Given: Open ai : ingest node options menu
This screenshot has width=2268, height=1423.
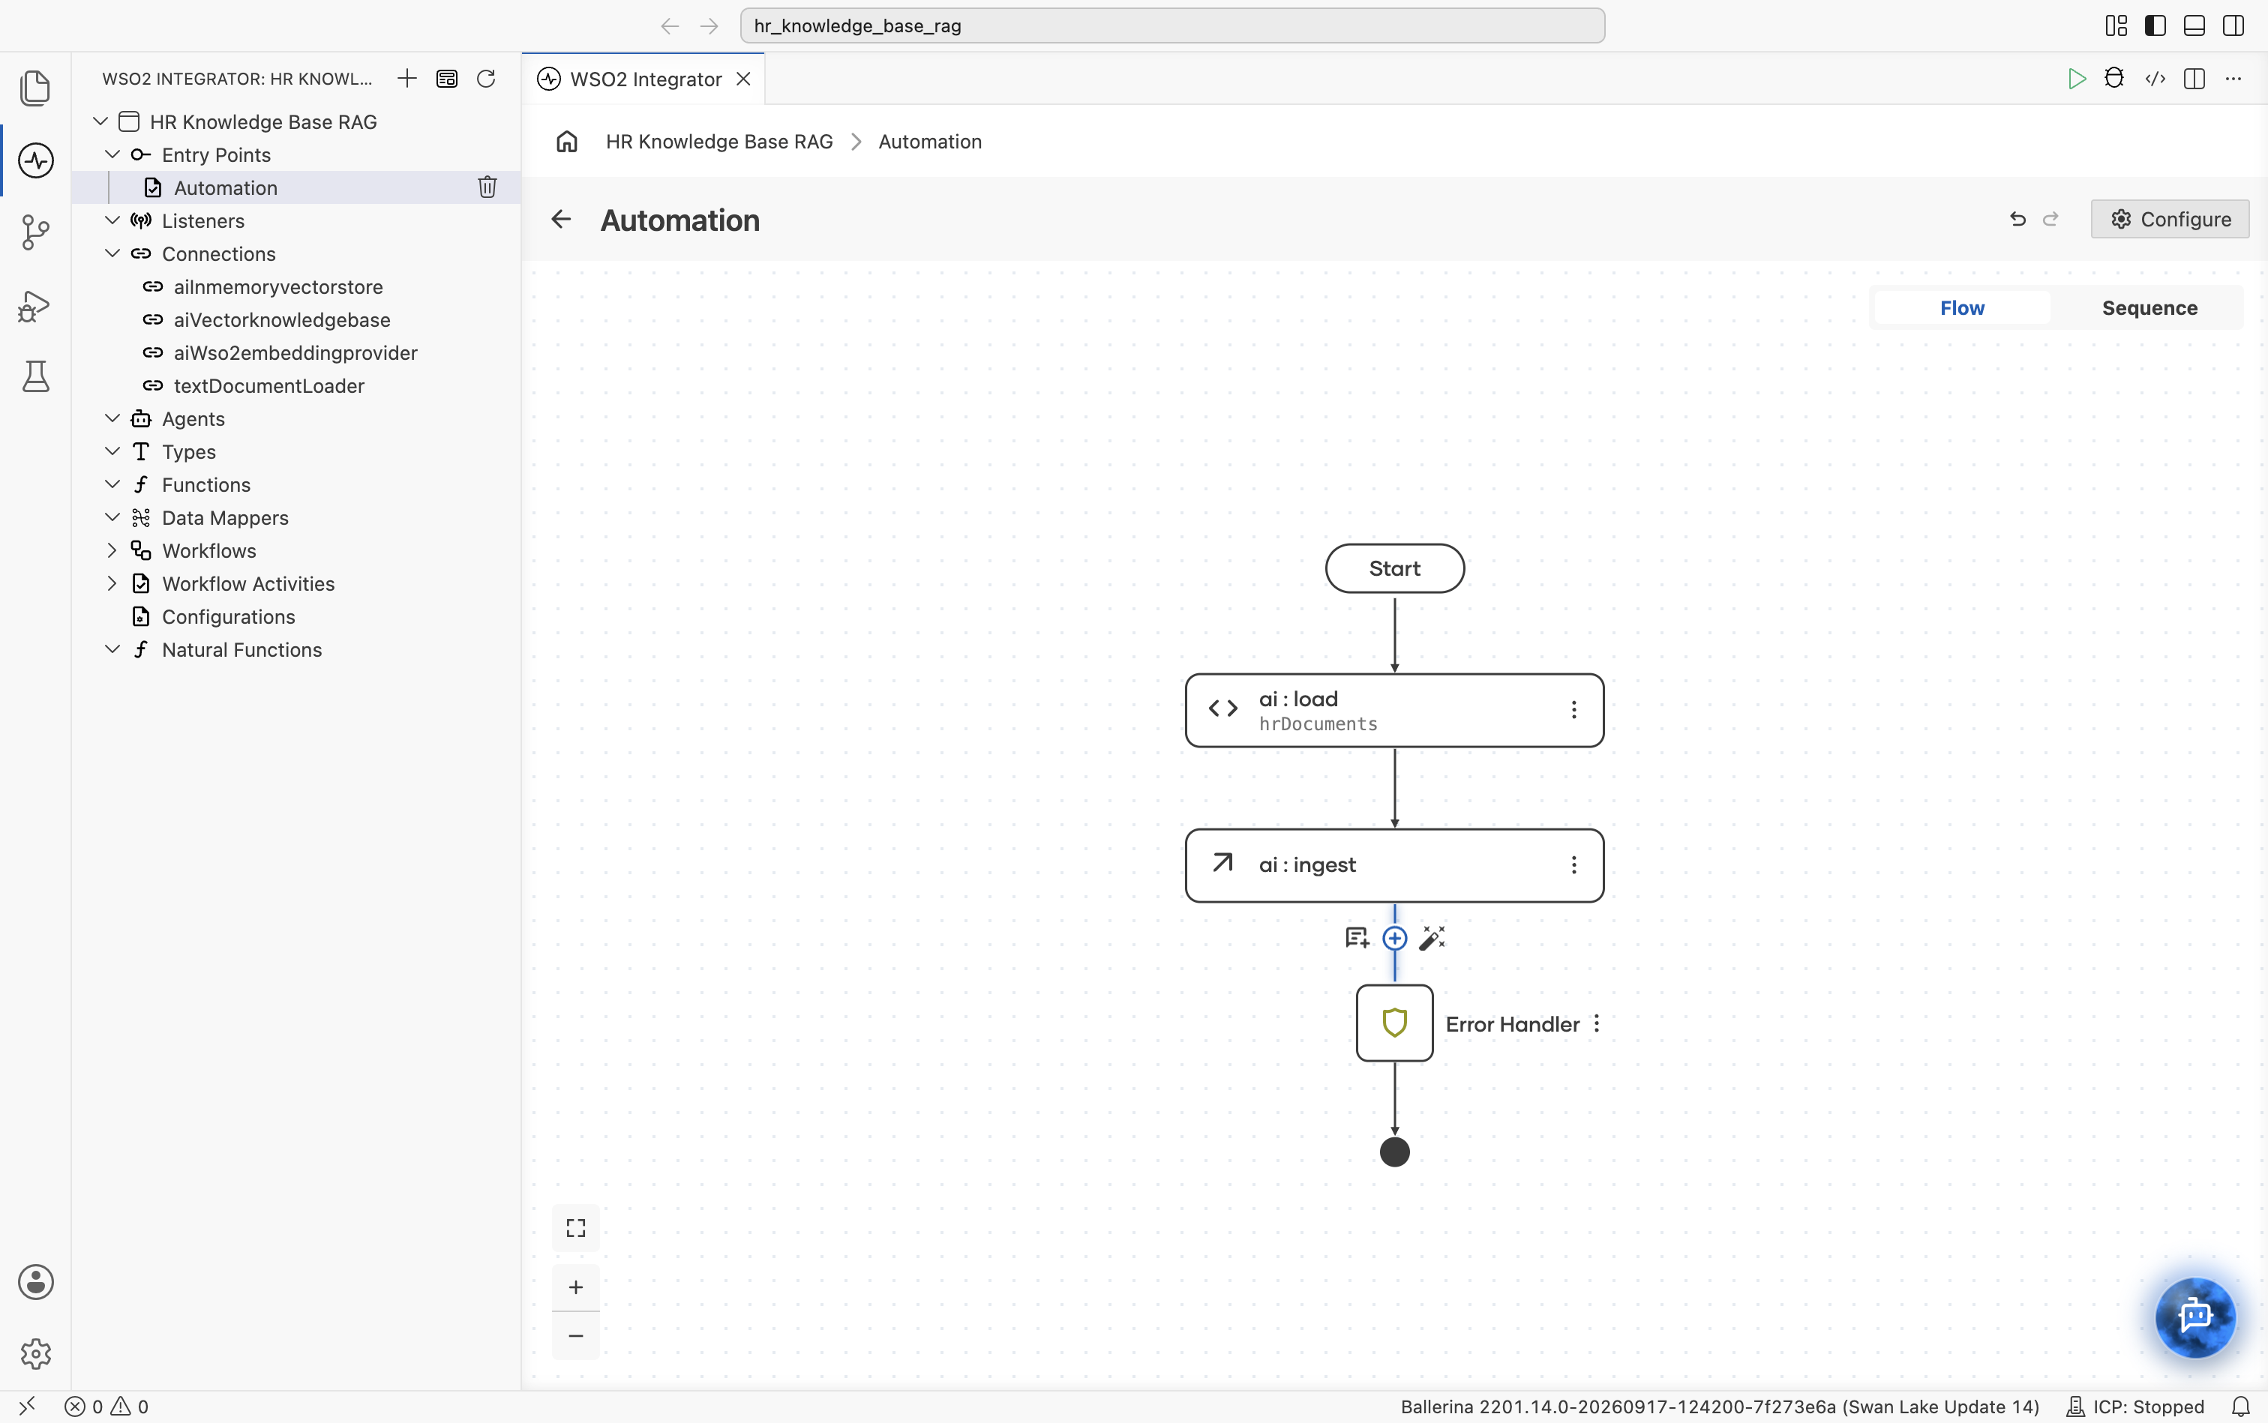Looking at the screenshot, I should (x=1573, y=865).
